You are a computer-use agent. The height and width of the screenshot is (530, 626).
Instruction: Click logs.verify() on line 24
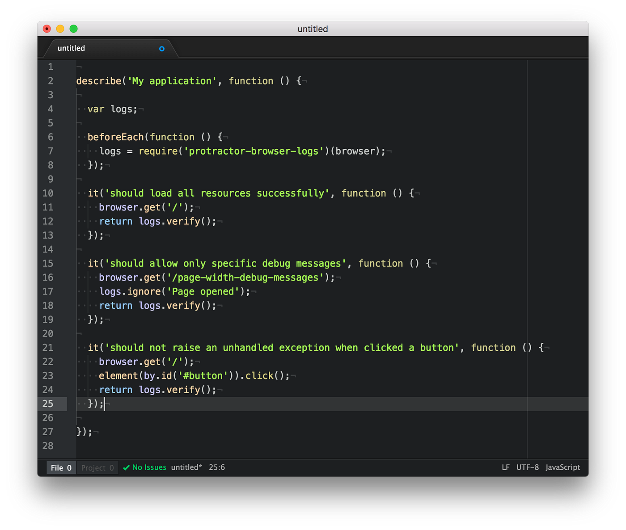click(177, 389)
